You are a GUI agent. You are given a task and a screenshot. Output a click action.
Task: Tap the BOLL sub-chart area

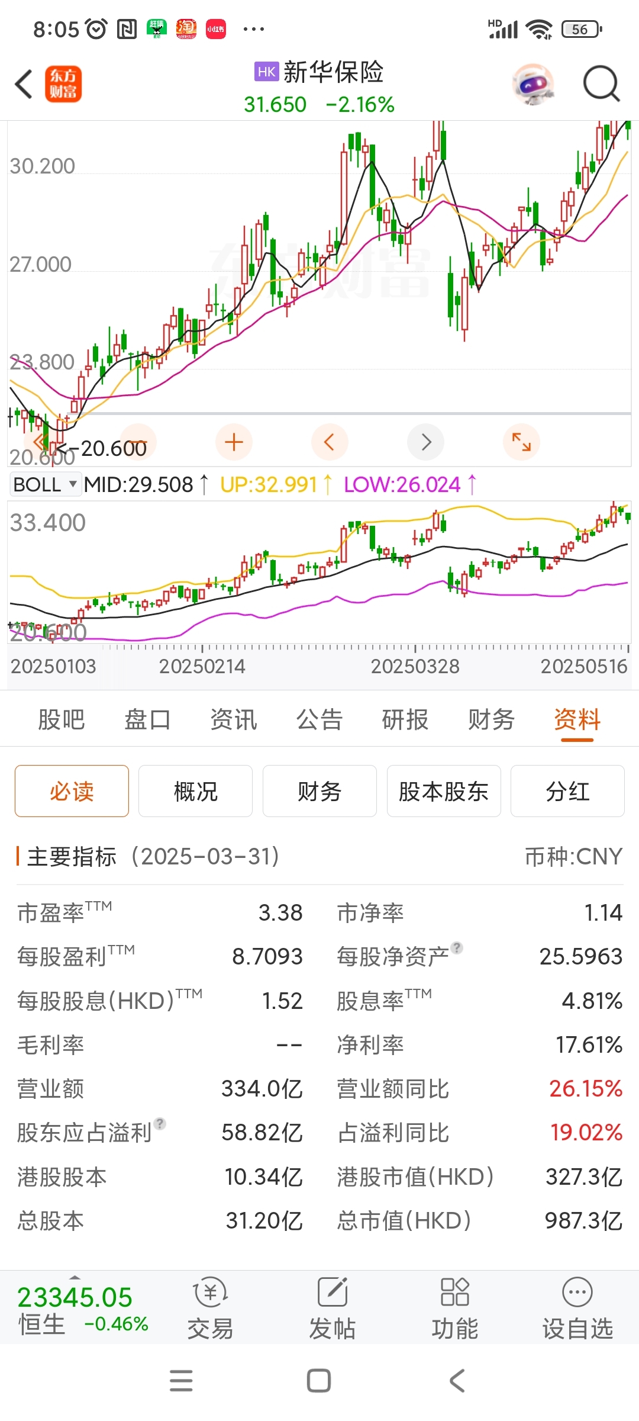pyautogui.click(x=319, y=572)
